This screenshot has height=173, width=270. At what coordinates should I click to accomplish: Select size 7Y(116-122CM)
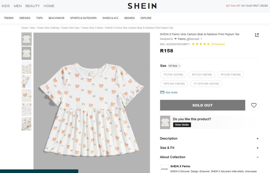[x=173, y=75]
